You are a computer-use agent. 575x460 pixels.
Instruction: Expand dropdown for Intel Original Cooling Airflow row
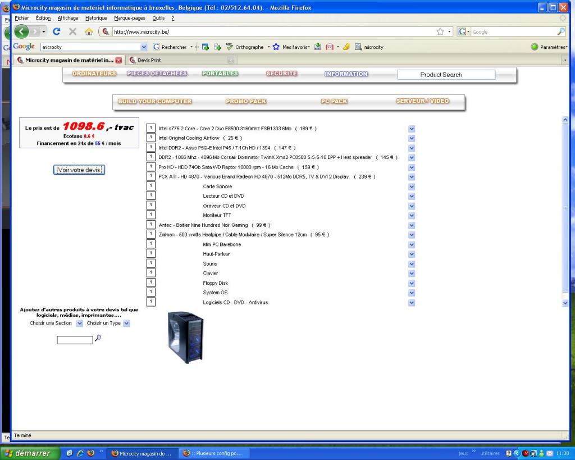(412, 138)
